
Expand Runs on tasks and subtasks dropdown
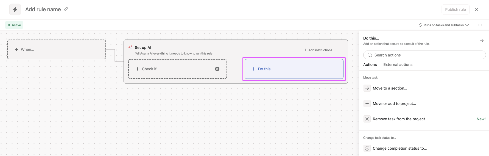point(444,25)
